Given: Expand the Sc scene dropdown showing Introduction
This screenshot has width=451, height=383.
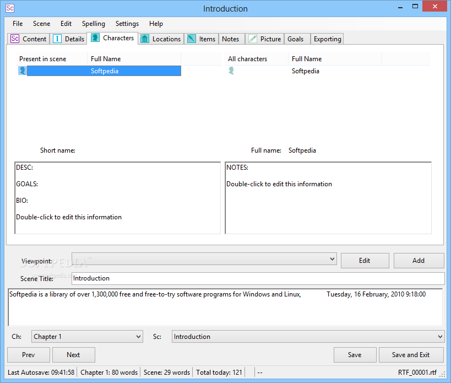Looking at the screenshot, I should pos(440,336).
